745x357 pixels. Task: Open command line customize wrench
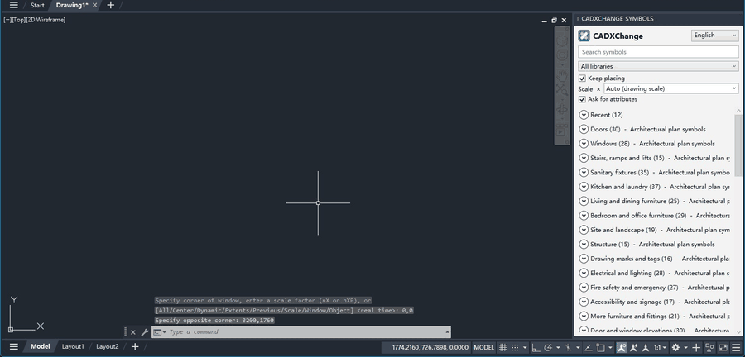click(x=144, y=332)
